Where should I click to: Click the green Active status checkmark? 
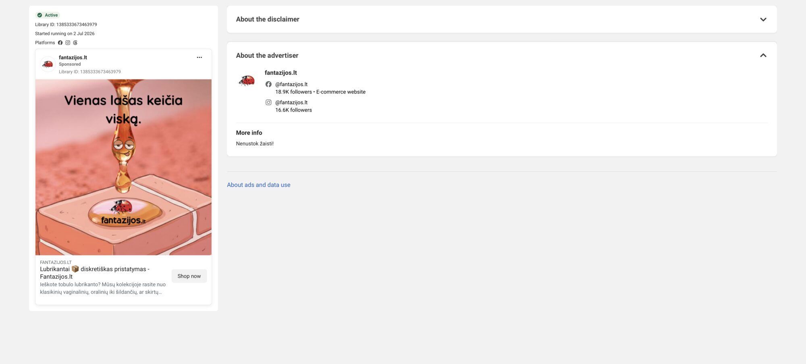point(39,15)
